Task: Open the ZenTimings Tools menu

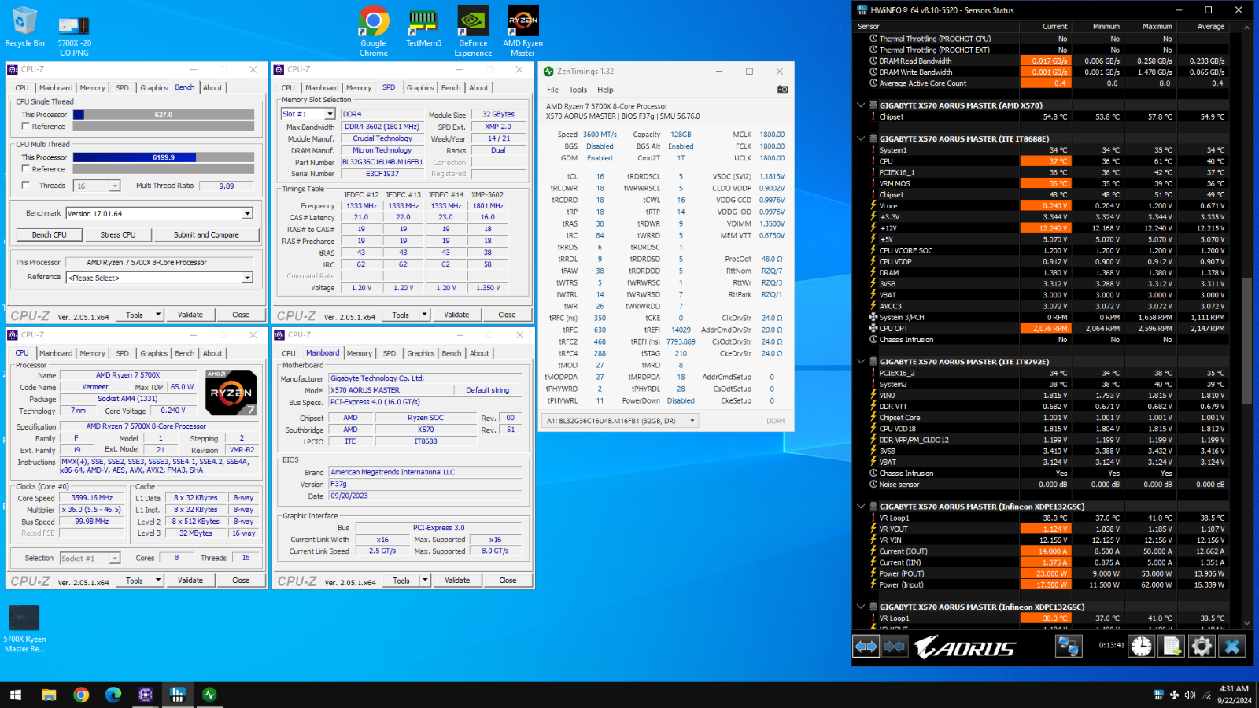Action: point(578,90)
